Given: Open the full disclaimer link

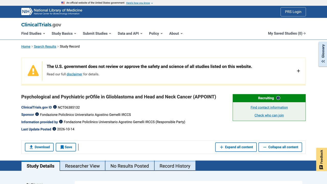Looking at the screenshot, I should click(74, 74).
